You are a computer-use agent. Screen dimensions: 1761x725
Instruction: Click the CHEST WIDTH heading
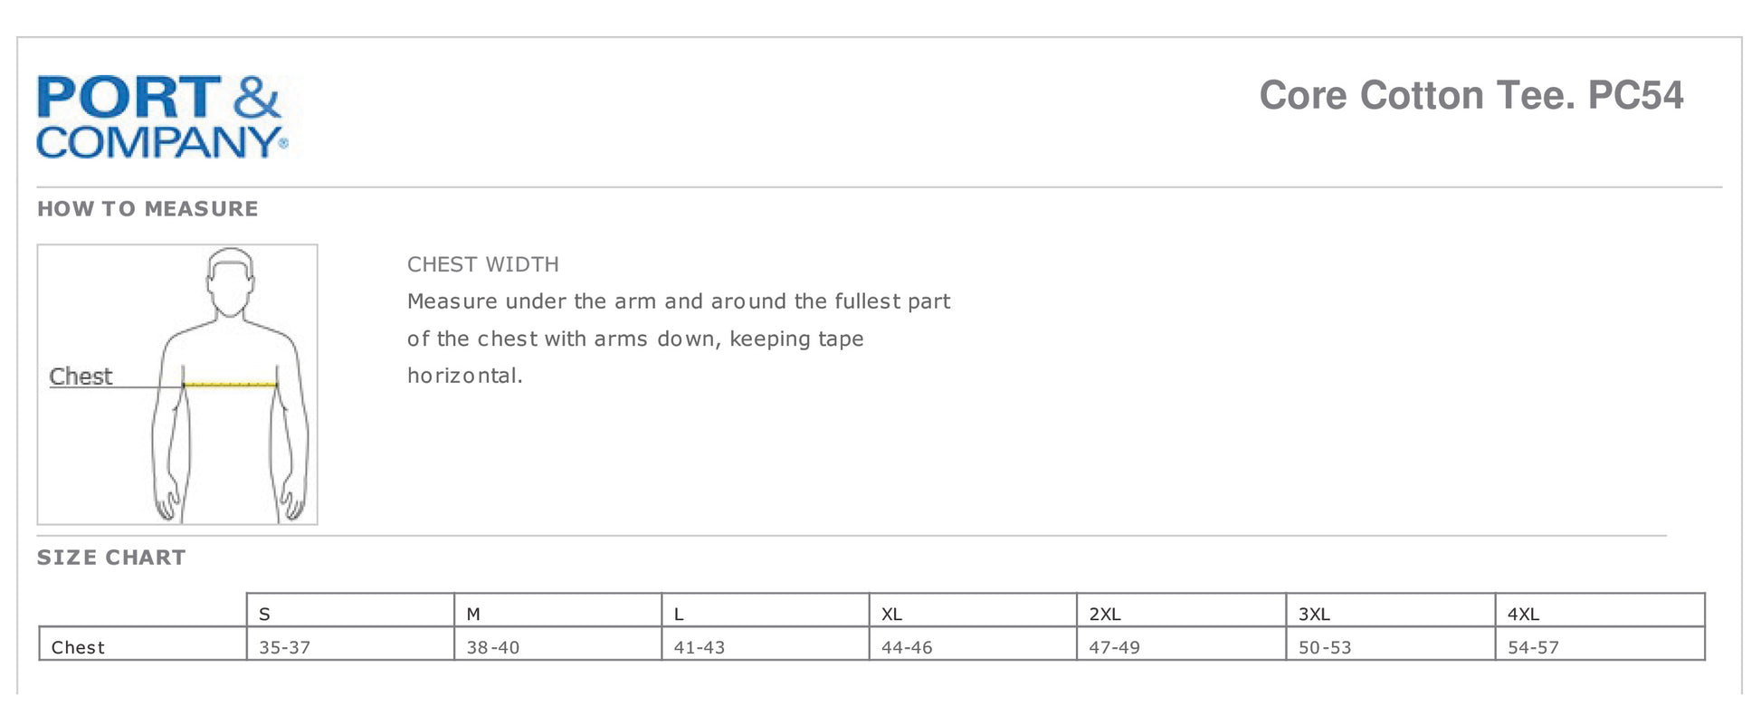click(x=482, y=264)
